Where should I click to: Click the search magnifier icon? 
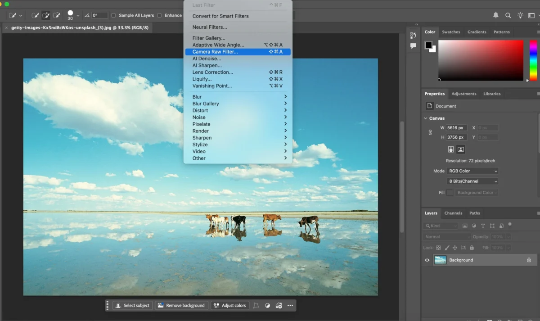click(x=508, y=15)
